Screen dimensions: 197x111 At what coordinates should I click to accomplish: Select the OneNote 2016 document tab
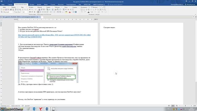[20, 17]
